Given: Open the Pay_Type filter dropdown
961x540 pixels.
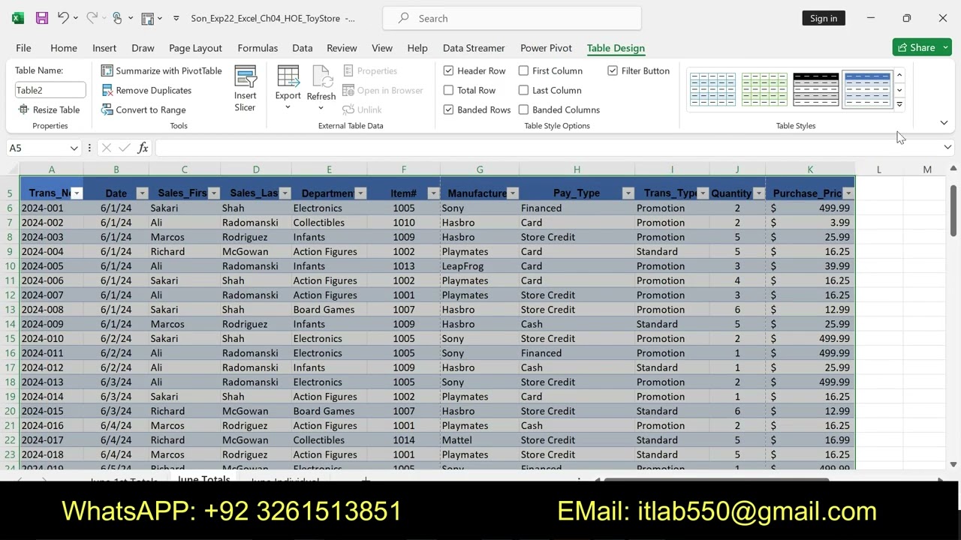Looking at the screenshot, I should 628,193.
